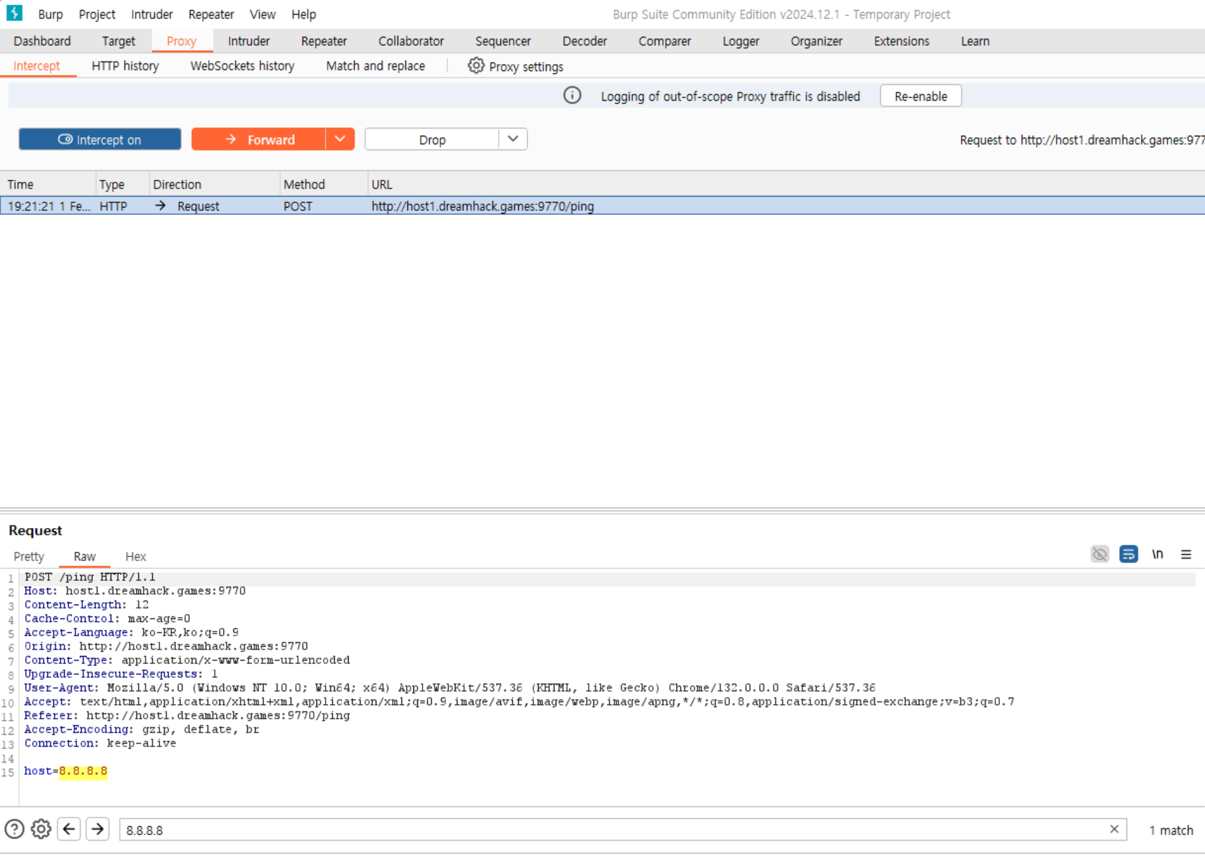Select the Proxy tab

181,41
